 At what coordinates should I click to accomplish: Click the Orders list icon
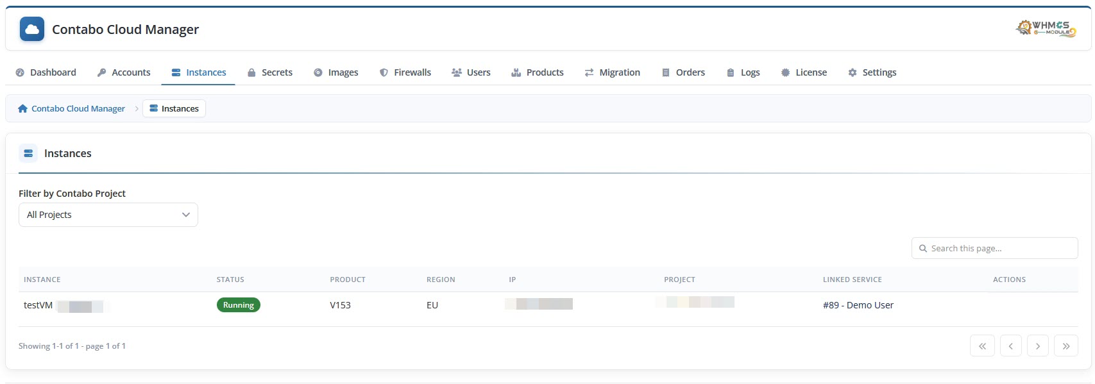pyautogui.click(x=666, y=72)
